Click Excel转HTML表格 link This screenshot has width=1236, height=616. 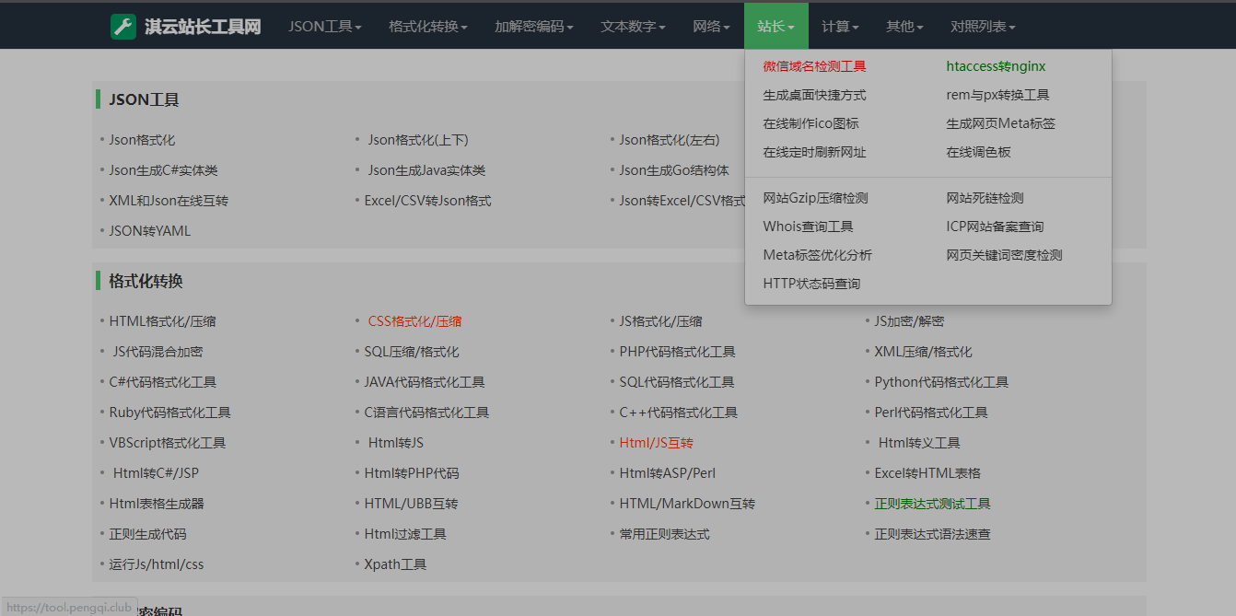click(927, 473)
